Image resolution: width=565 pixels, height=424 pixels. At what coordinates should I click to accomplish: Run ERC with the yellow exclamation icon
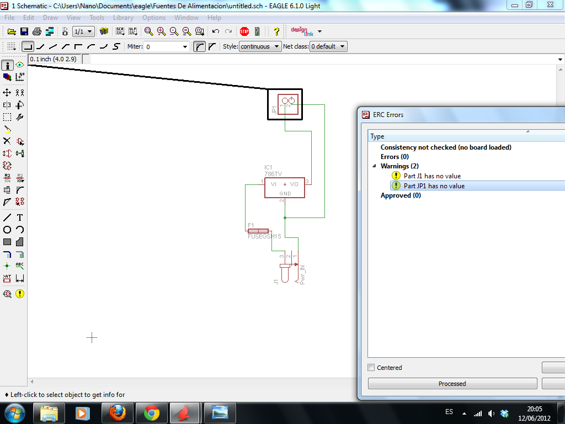tap(20, 294)
